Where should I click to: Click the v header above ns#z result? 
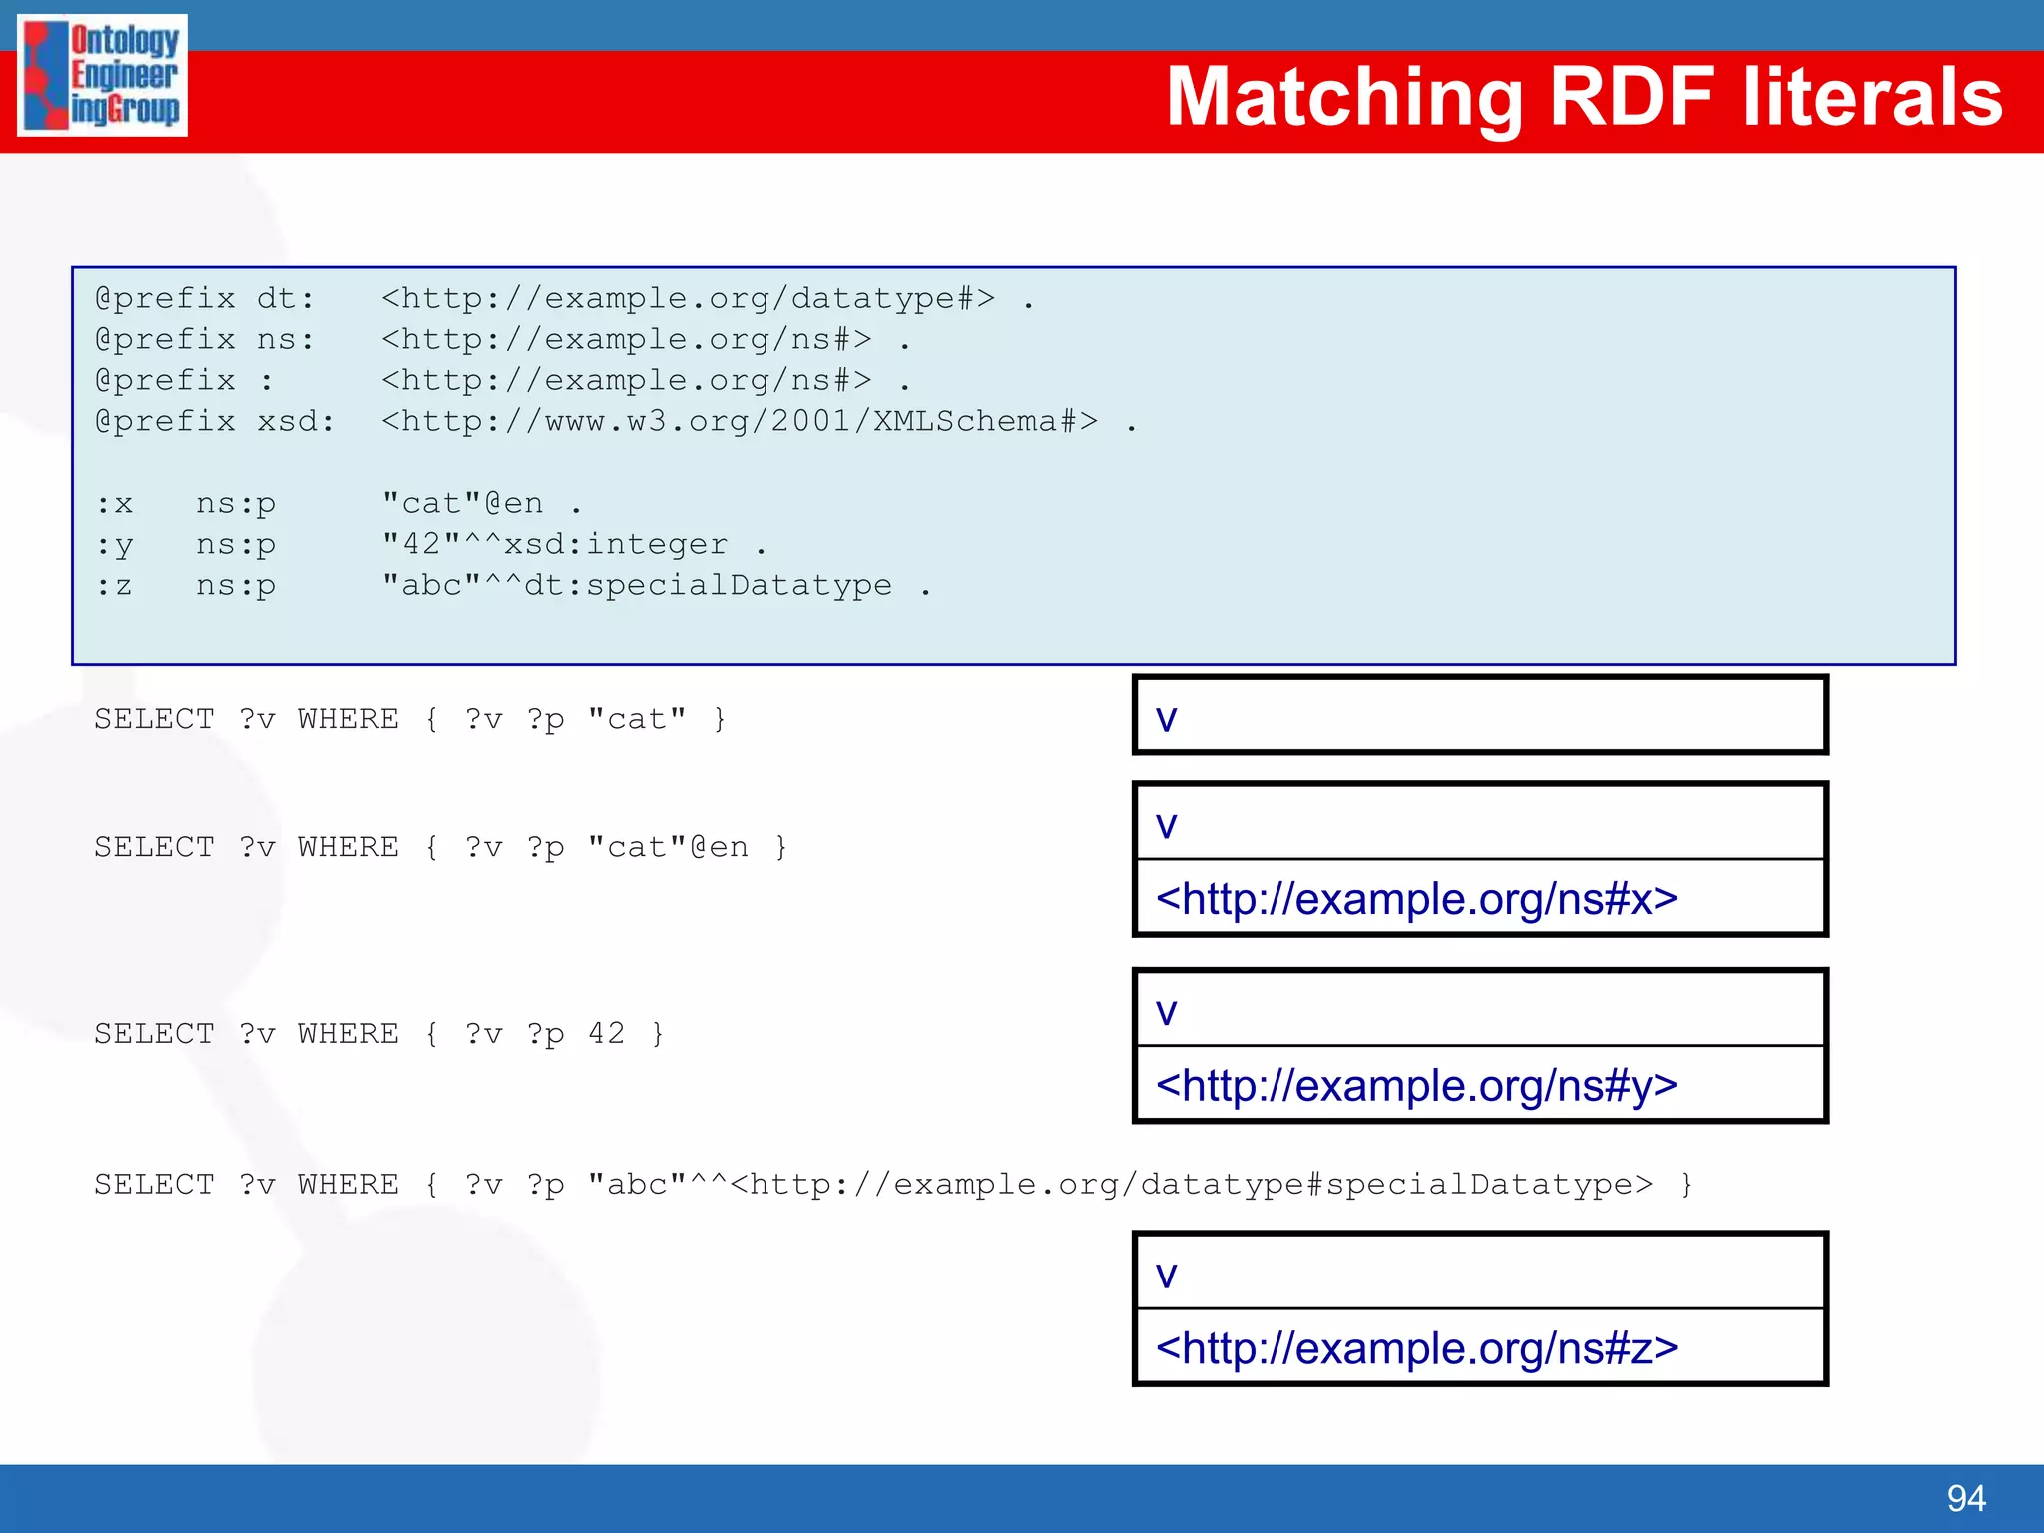pyautogui.click(x=1166, y=1274)
